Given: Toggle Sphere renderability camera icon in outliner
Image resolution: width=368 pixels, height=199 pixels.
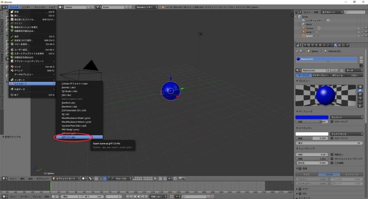Looking at the screenshot, I should coord(366,36).
